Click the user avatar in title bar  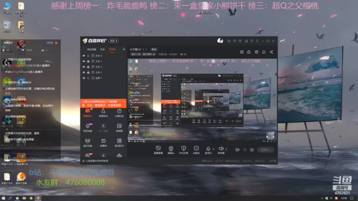(220, 41)
